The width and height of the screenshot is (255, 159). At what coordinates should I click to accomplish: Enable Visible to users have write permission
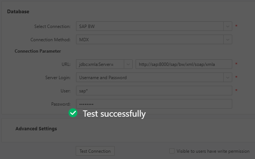(172, 151)
